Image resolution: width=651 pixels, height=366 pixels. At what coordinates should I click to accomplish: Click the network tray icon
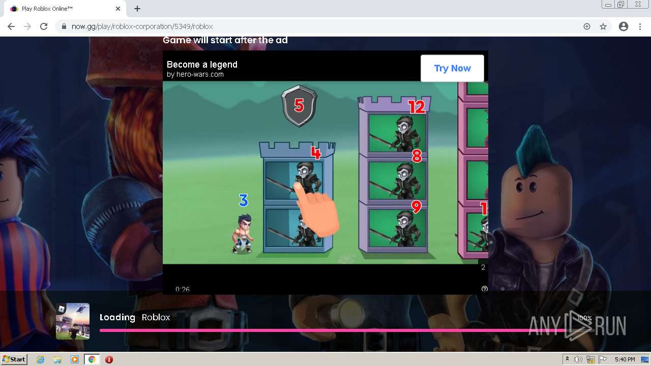click(590, 359)
